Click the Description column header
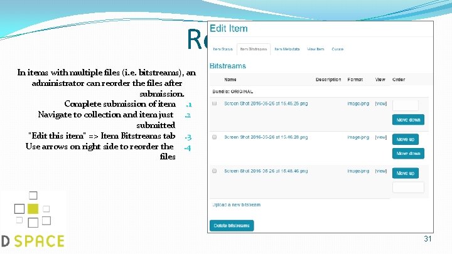Screen dimensions: 452x254 point(328,80)
